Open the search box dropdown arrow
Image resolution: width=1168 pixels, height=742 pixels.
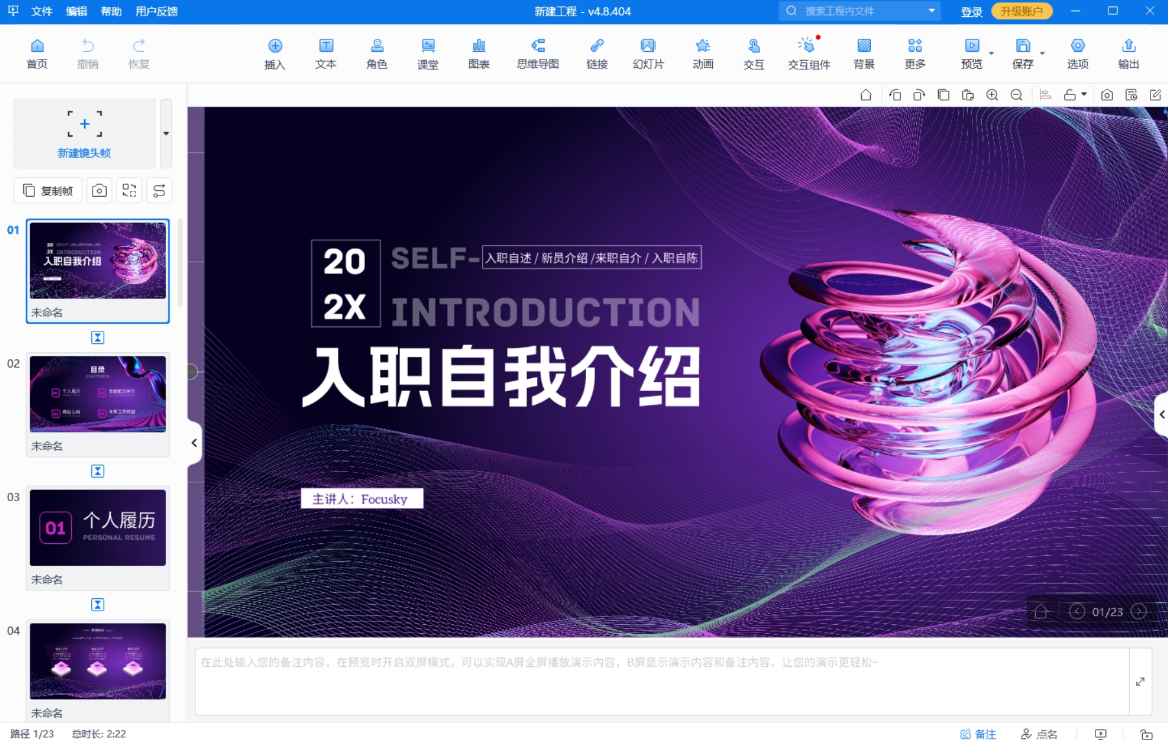pyautogui.click(x=932, y=10)
